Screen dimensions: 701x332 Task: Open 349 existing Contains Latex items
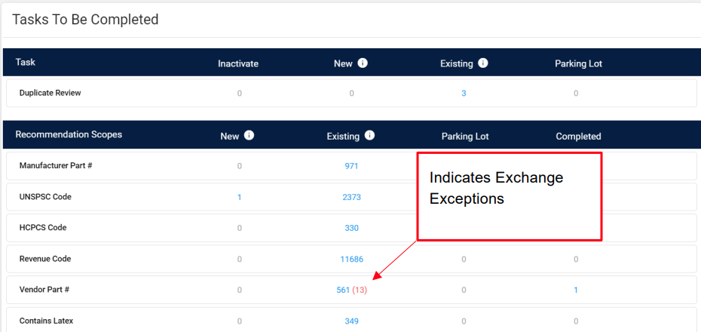coord(350,321)
